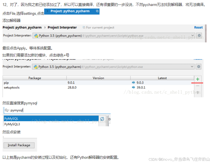Click the minus remove-package icon
The image size is (213, 163).
[x=198, y=86]
